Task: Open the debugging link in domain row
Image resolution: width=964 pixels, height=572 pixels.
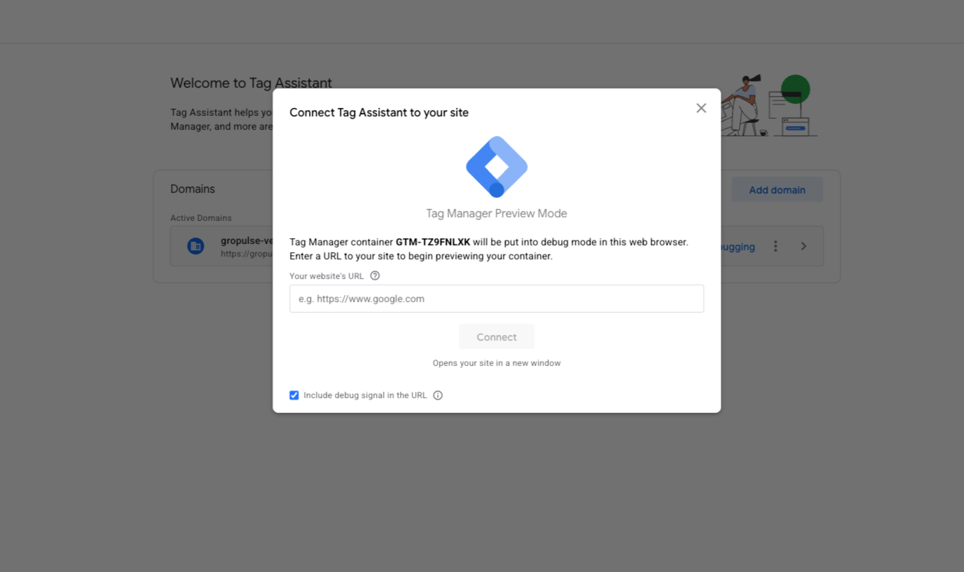Action: [737, 247]
